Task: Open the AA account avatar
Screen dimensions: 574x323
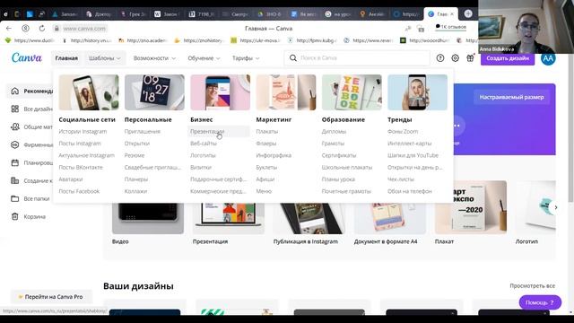Action: point(548,58)
